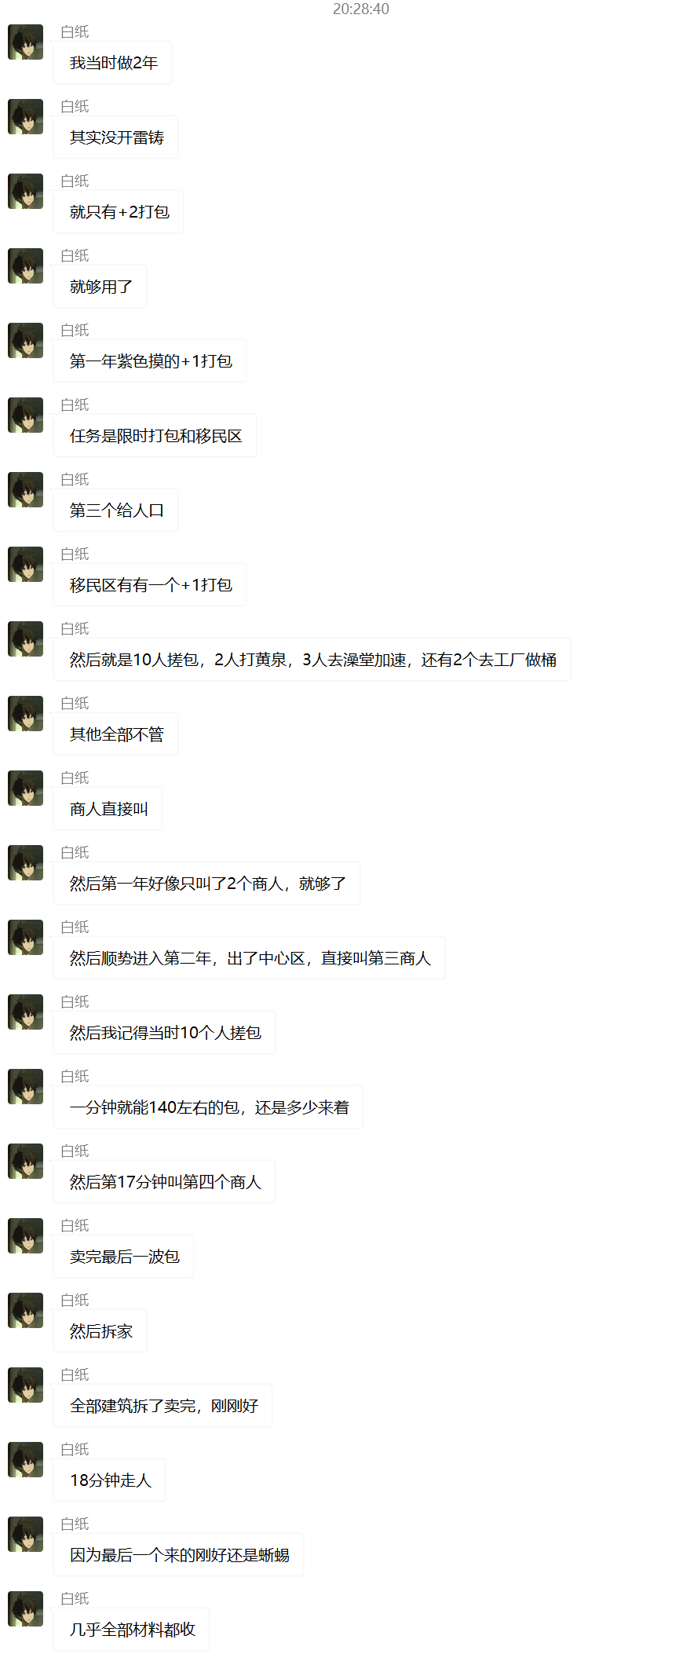
Task: Click message 因为最后一个来的刚好还是蜥蜴
Action: pos(178,1555)
